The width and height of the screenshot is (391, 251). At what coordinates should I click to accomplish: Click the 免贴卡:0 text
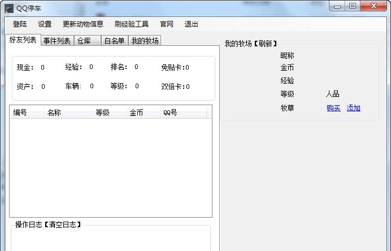(175, 67)
